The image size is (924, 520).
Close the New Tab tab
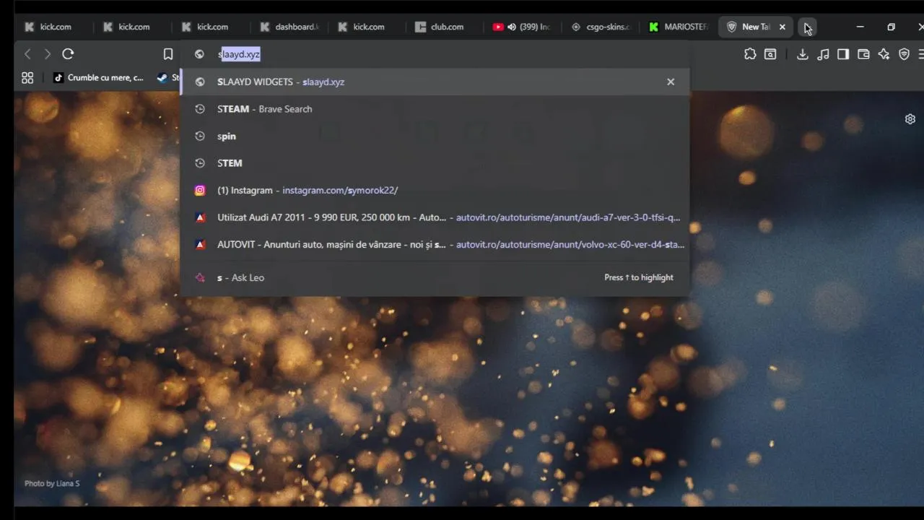(782, 27)
